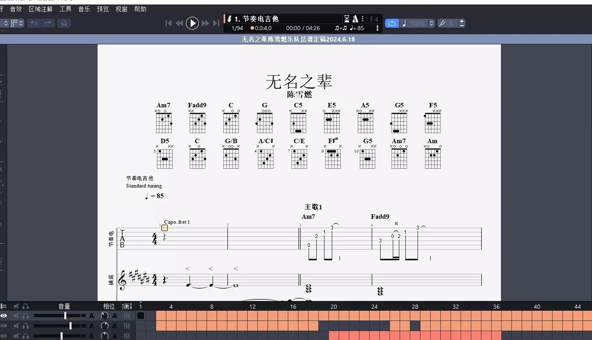
Task: Open the screen layout dropdown with the grid icon
Action: click(17, 23)
